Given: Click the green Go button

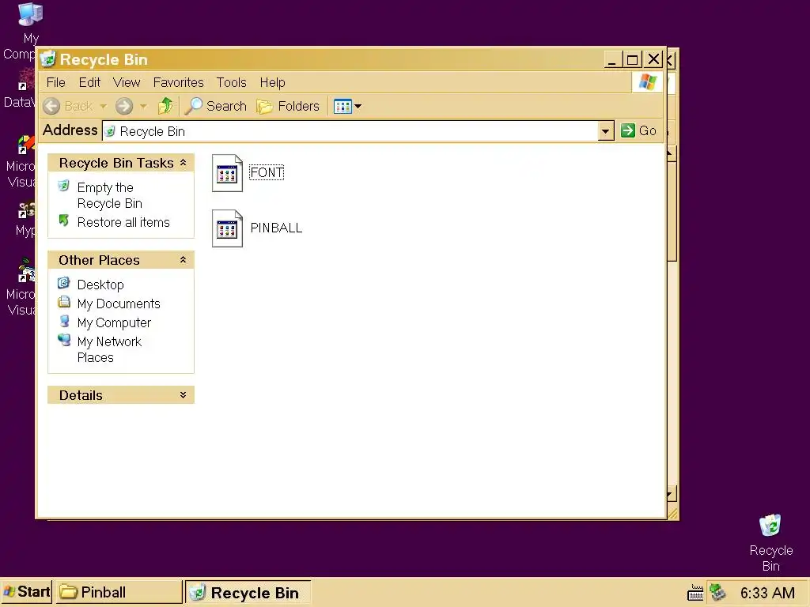Looking at the screenshot, I should click(638, 130).
